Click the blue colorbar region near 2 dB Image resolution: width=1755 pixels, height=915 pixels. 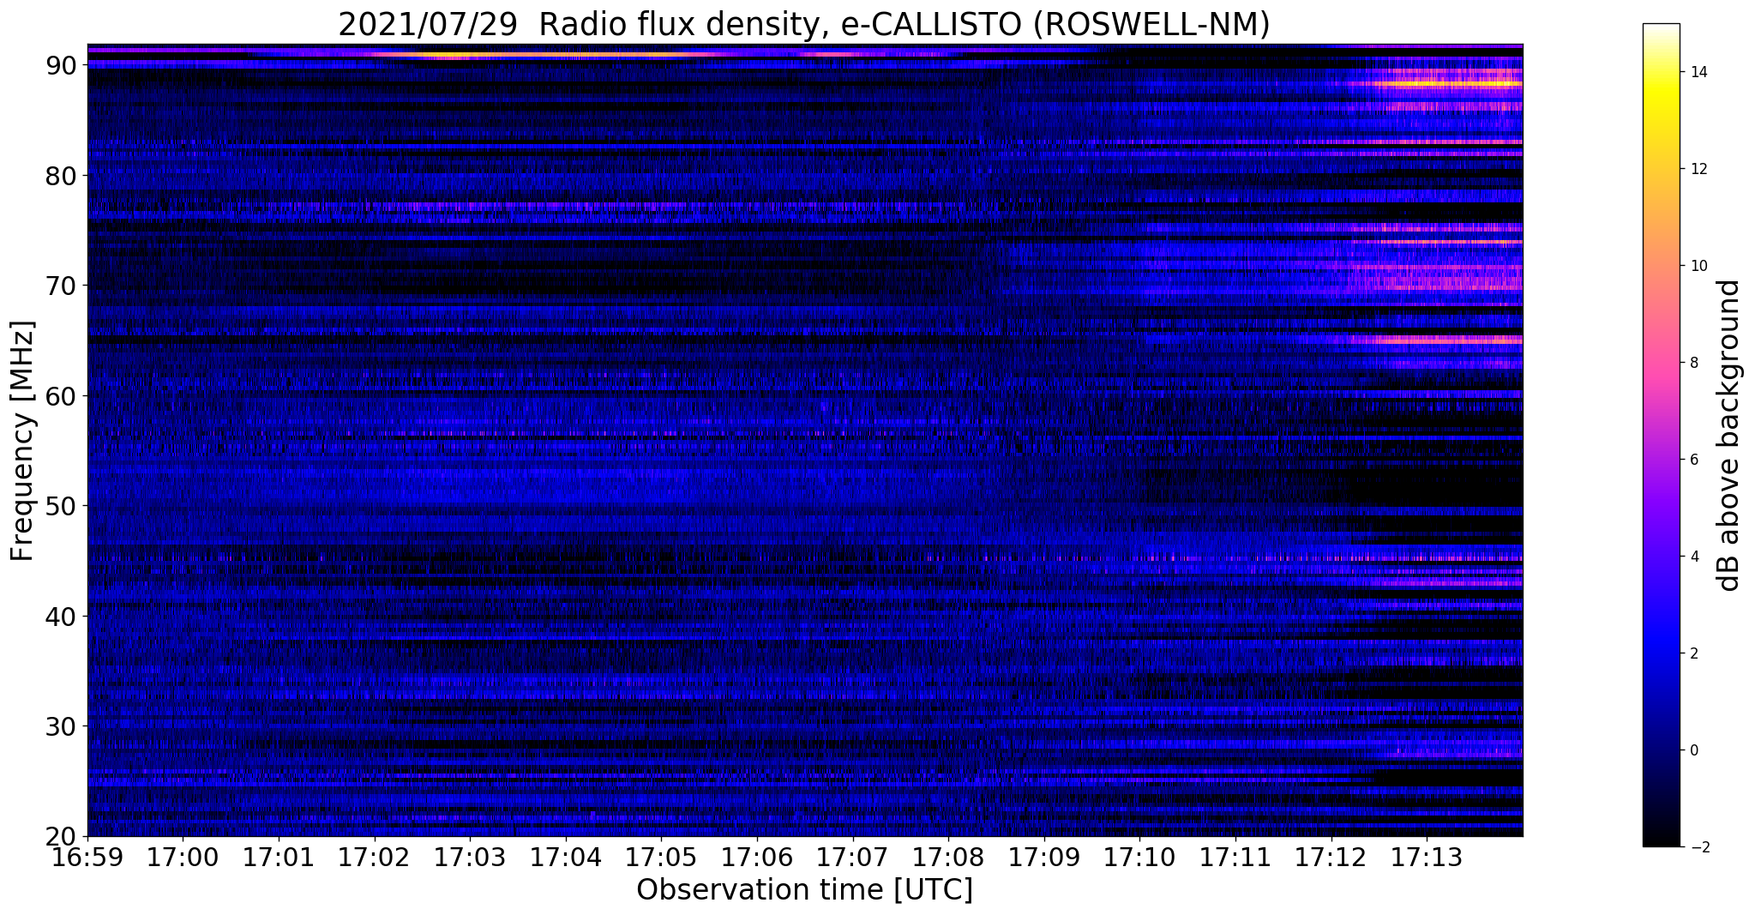point(1662,653)
